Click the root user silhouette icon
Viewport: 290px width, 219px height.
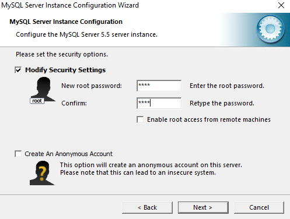click(x=43, y=89)
